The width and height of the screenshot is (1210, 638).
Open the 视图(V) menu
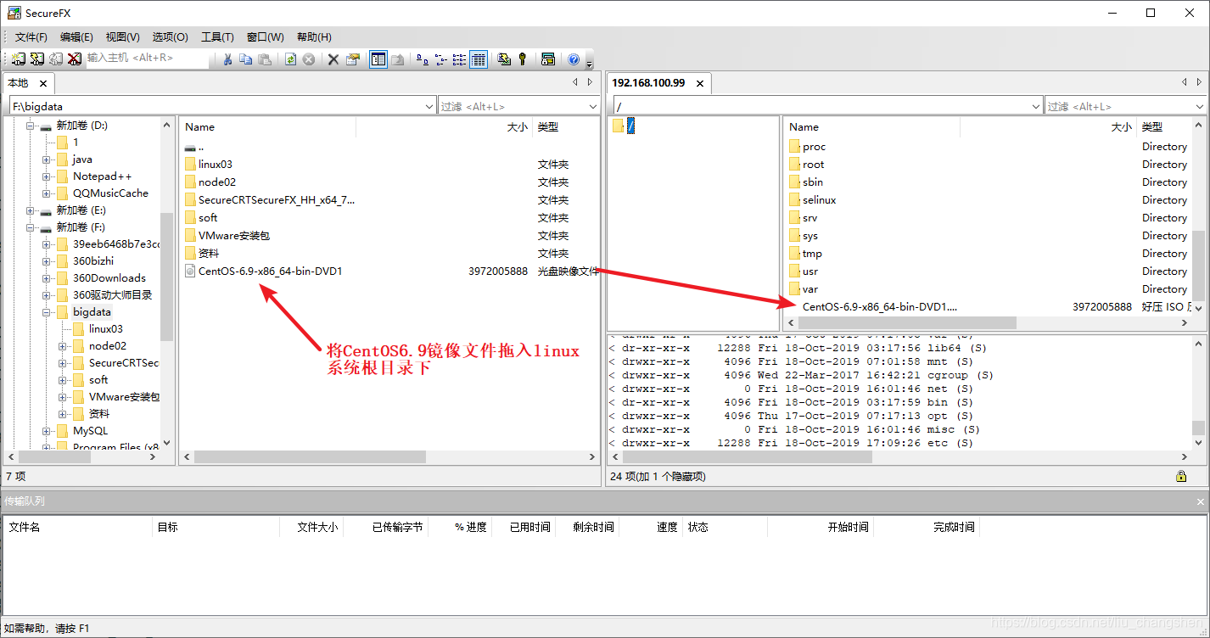point(122,36)
